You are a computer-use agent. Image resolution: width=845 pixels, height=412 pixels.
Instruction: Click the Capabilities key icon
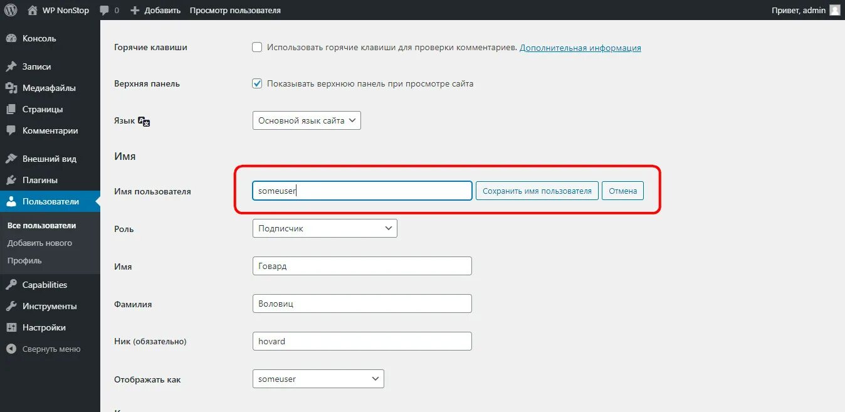[11, 285]
